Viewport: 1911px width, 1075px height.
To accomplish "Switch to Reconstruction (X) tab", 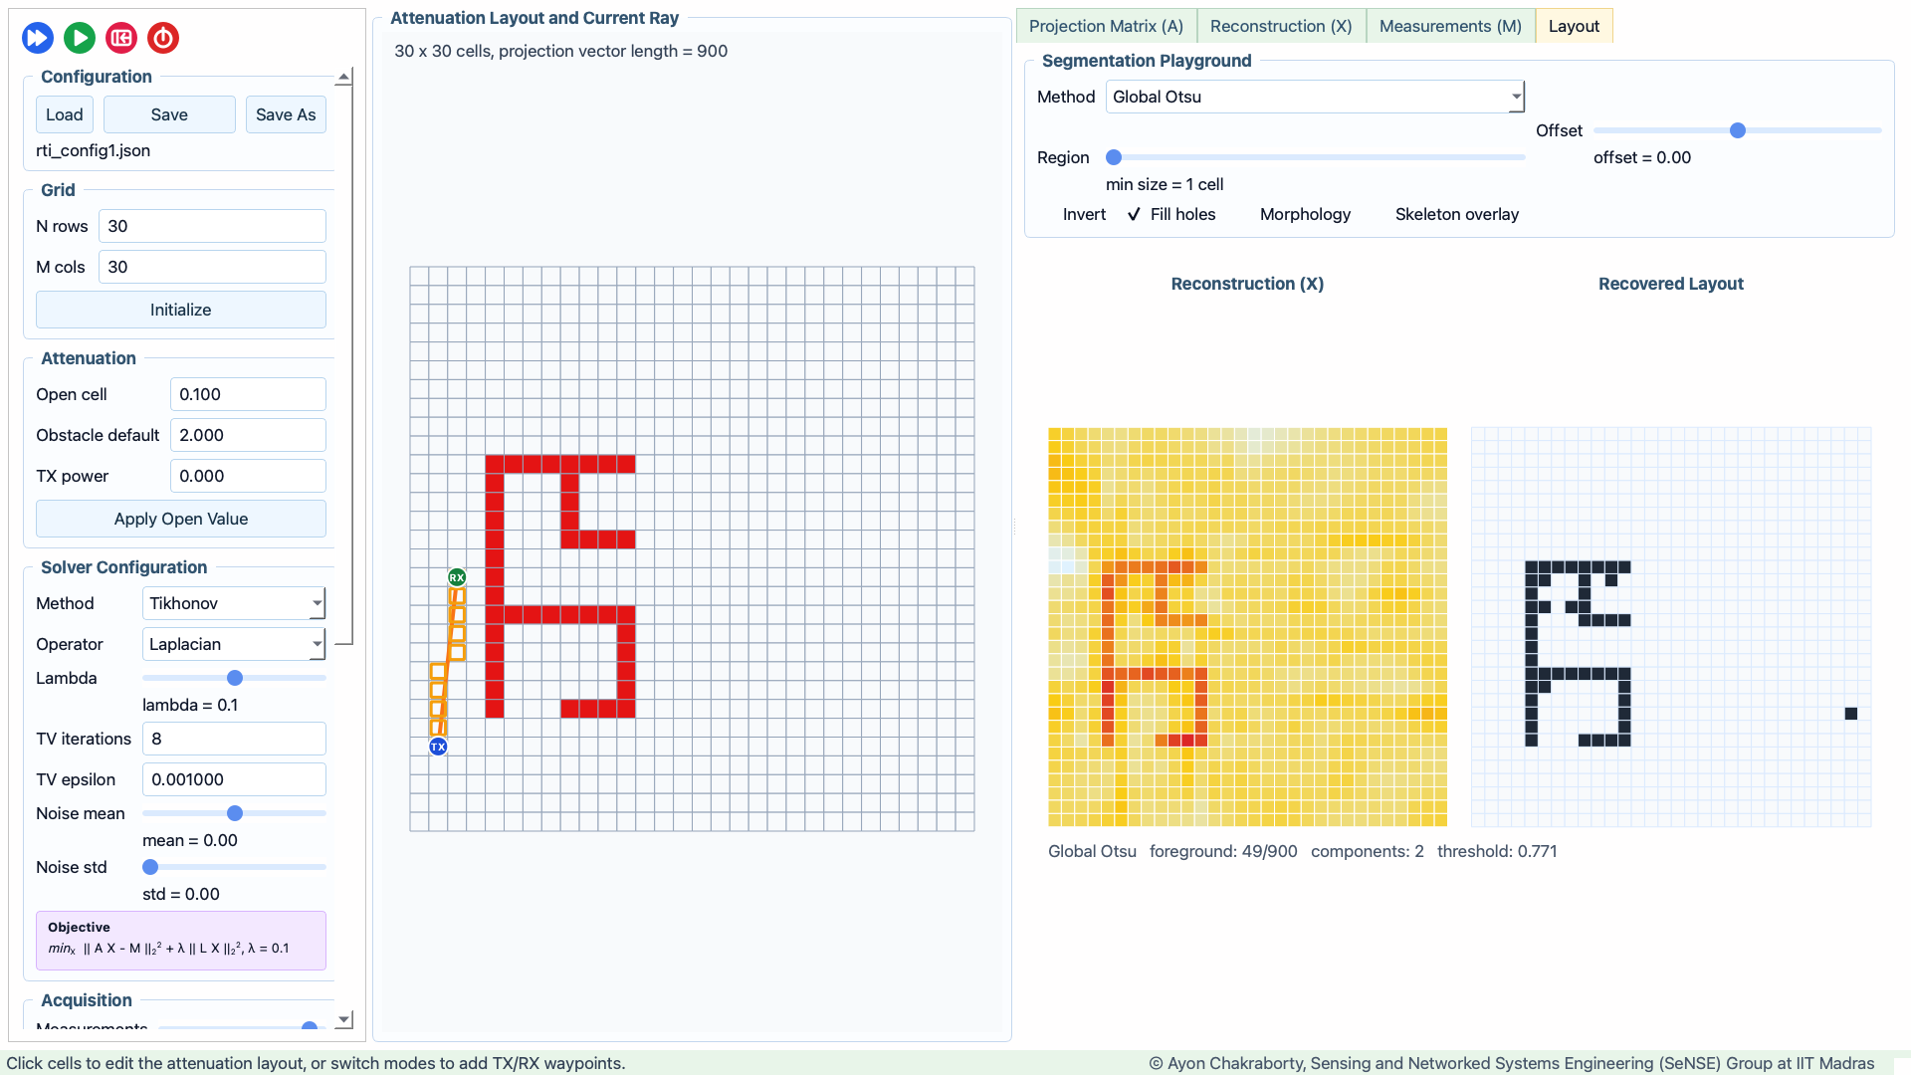I will (1281, 26).
